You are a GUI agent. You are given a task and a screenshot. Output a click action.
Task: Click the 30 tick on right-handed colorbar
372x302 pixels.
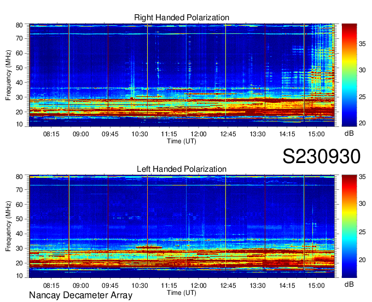coord(362,70)
